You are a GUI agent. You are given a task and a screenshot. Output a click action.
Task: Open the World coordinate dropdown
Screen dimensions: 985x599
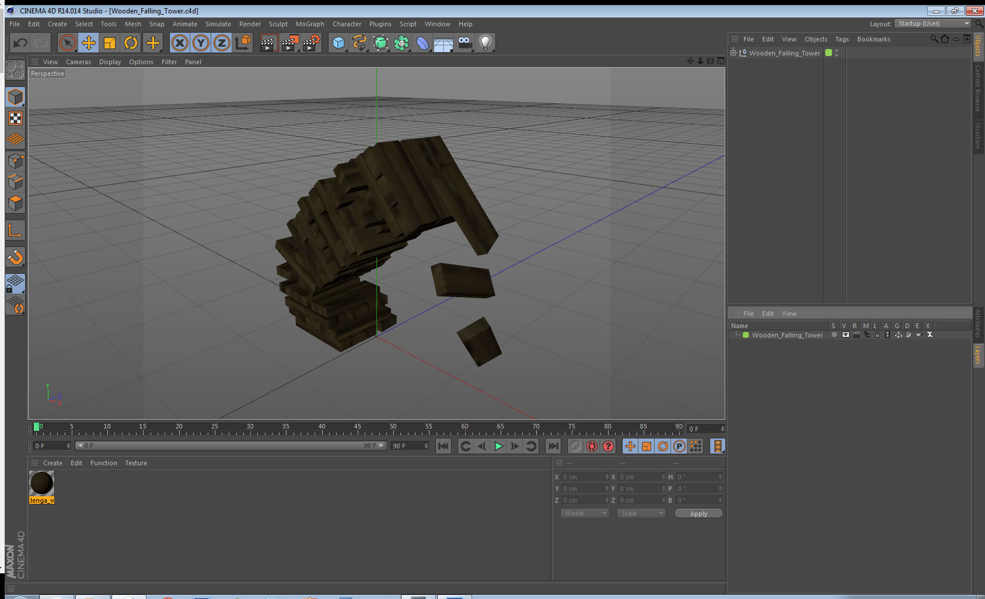[584, 513]
